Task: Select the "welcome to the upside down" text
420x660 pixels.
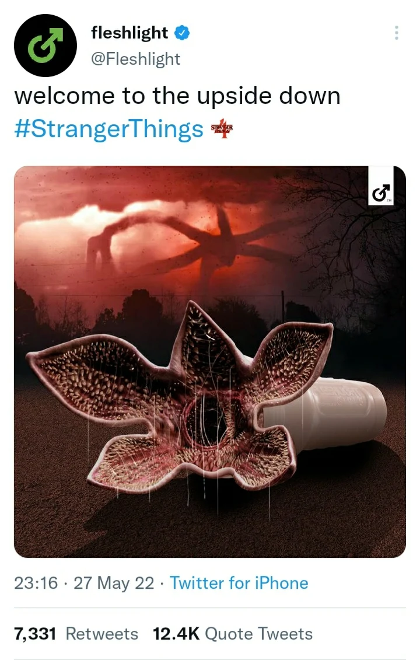Action: coord(177,96)
